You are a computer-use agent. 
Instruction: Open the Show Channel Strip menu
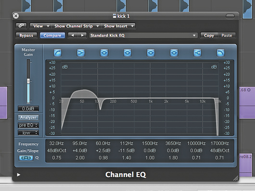click(x=76, y=26)
